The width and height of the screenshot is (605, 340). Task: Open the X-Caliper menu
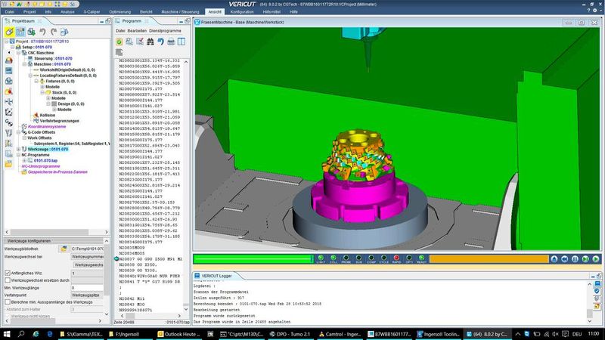(92, 12)
